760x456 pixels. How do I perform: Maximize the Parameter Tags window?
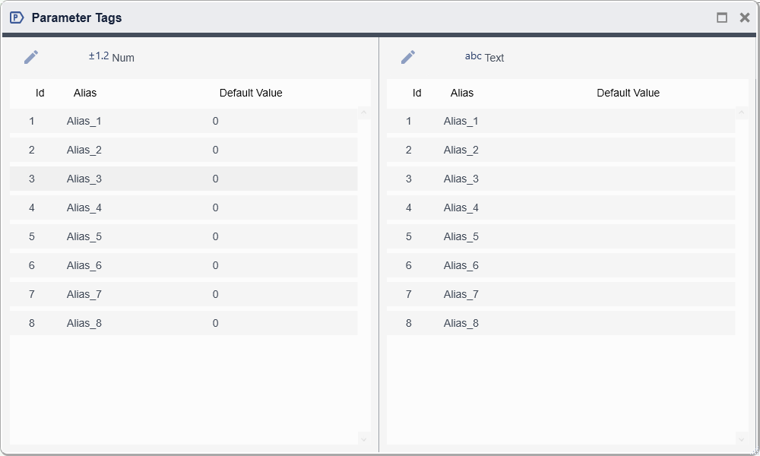coord(722,17)
